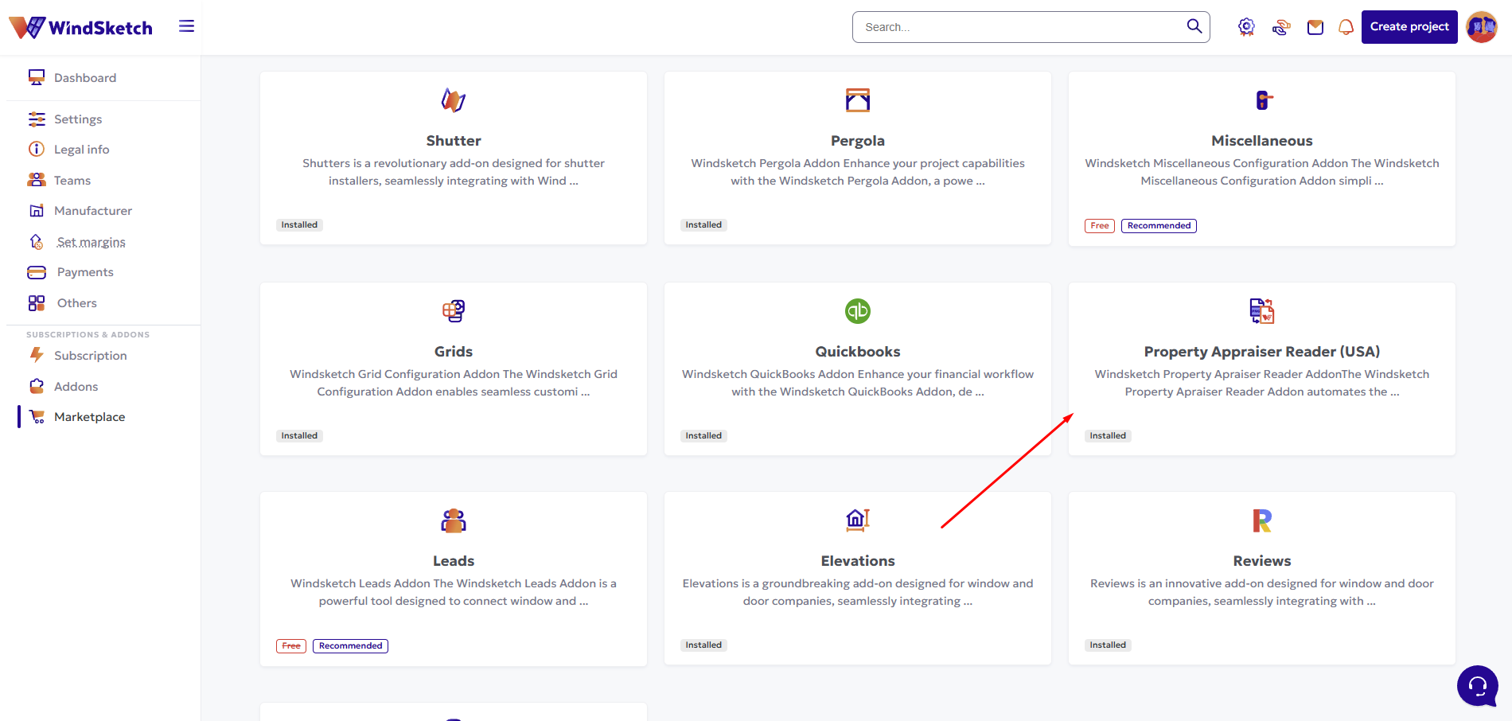The height and width of the screenshot is (721, 1512).
Task: Click the Subscription lightning icon in sidebar
Action: tap(37, 355)
